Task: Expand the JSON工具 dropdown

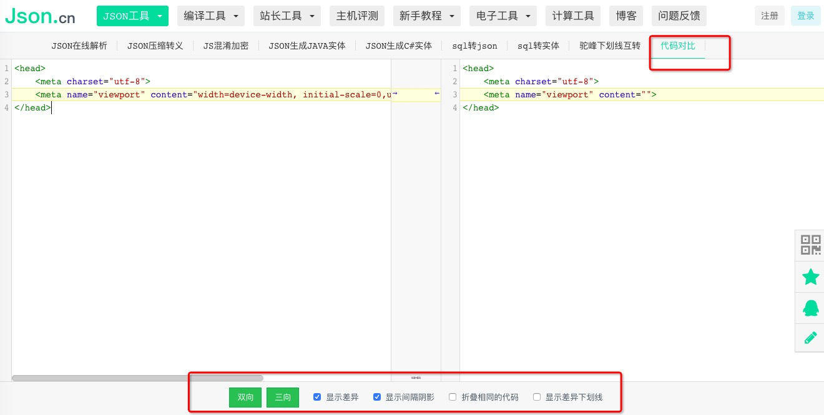Action: 132,16
